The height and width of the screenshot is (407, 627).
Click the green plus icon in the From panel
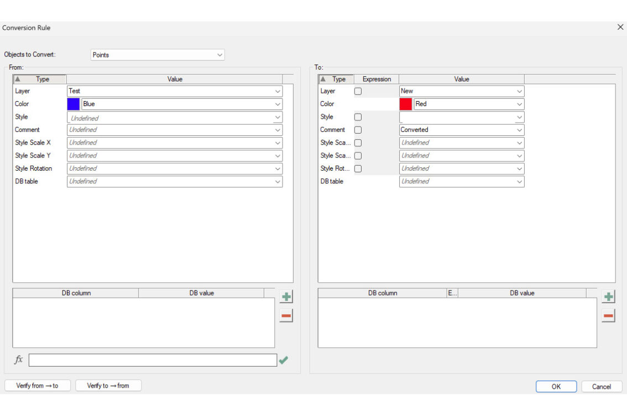286,297
